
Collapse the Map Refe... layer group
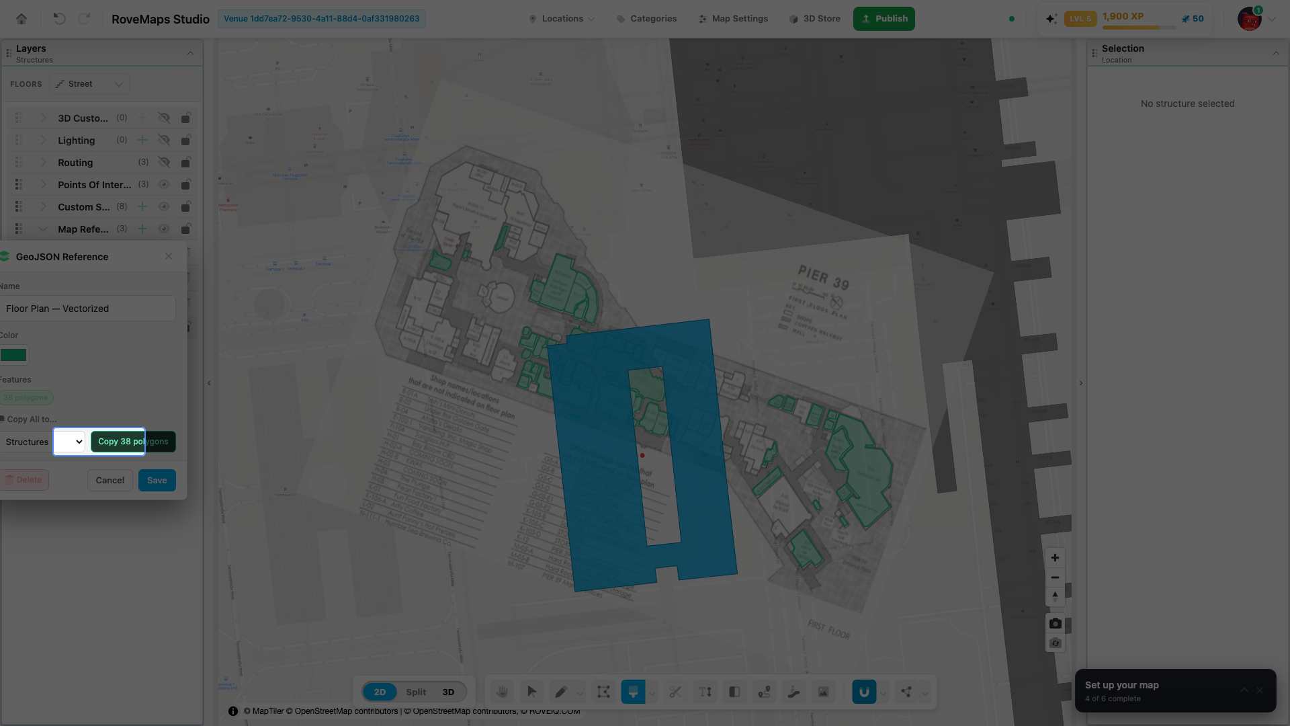point(43,229)
